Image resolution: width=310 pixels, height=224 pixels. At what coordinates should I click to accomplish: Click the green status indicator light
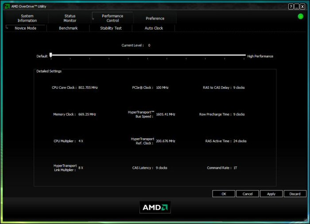(301, 16)
